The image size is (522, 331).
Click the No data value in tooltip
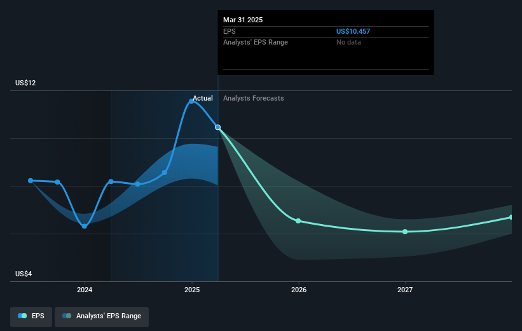(x=348, y=43)
